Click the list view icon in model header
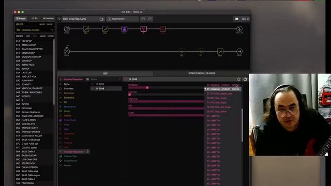 point(87,79)
